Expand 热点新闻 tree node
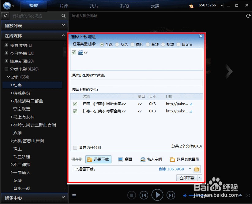This screenshot has height=204, width=252. tap(6, 61)
